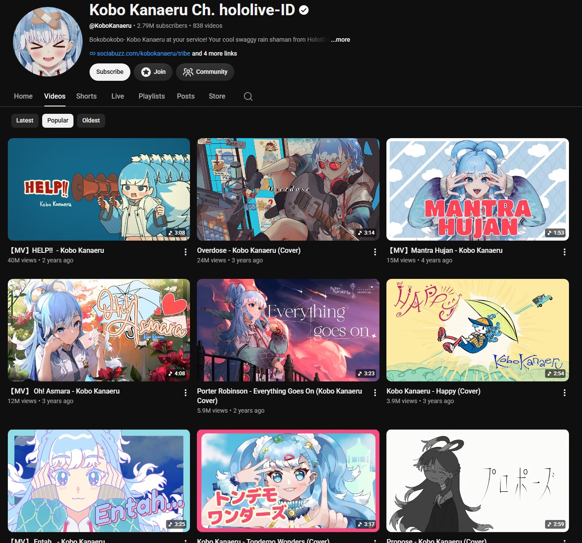The height and width of the screenshot is (543, 582).
Task: Play the Tondemo Wonders thumbnail
Action: (288, 481)
